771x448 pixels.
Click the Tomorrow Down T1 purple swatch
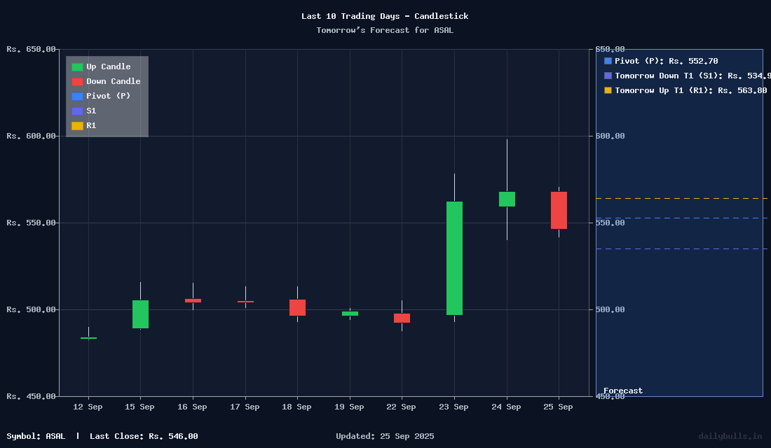pyautogui.click(x=608, y=76)
